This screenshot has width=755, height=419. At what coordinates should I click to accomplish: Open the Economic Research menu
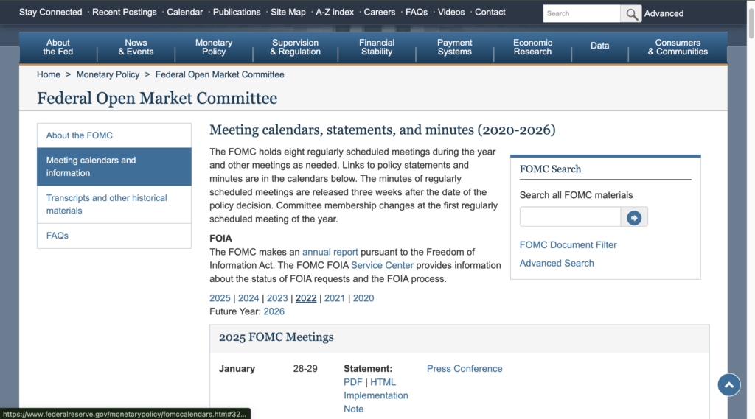coord(532,47)
